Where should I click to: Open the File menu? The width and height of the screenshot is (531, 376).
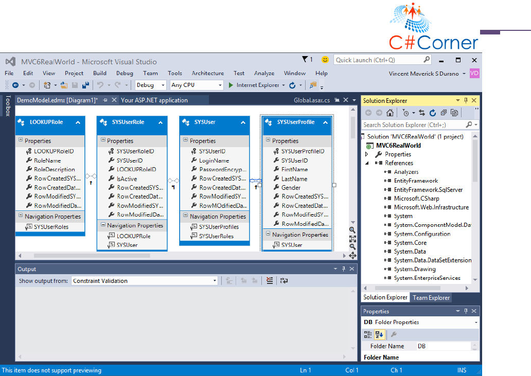[9, 73]
